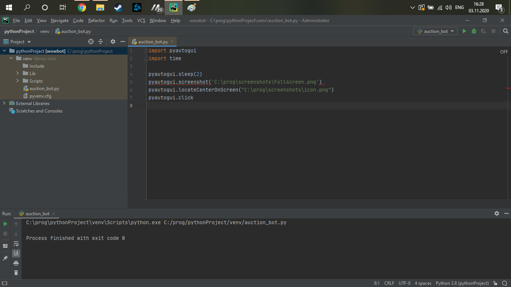Click the red error stripe marker
This screenshot has height=287, width=511.
pos(508,88)
